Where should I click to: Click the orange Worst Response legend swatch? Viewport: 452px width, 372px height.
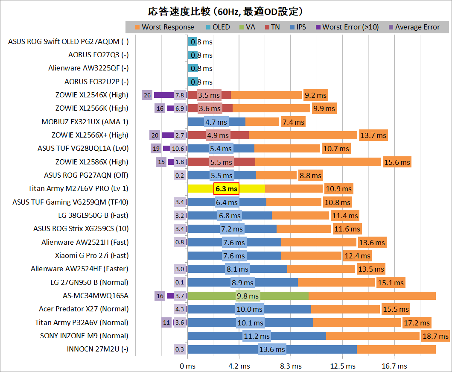point(137,27)
